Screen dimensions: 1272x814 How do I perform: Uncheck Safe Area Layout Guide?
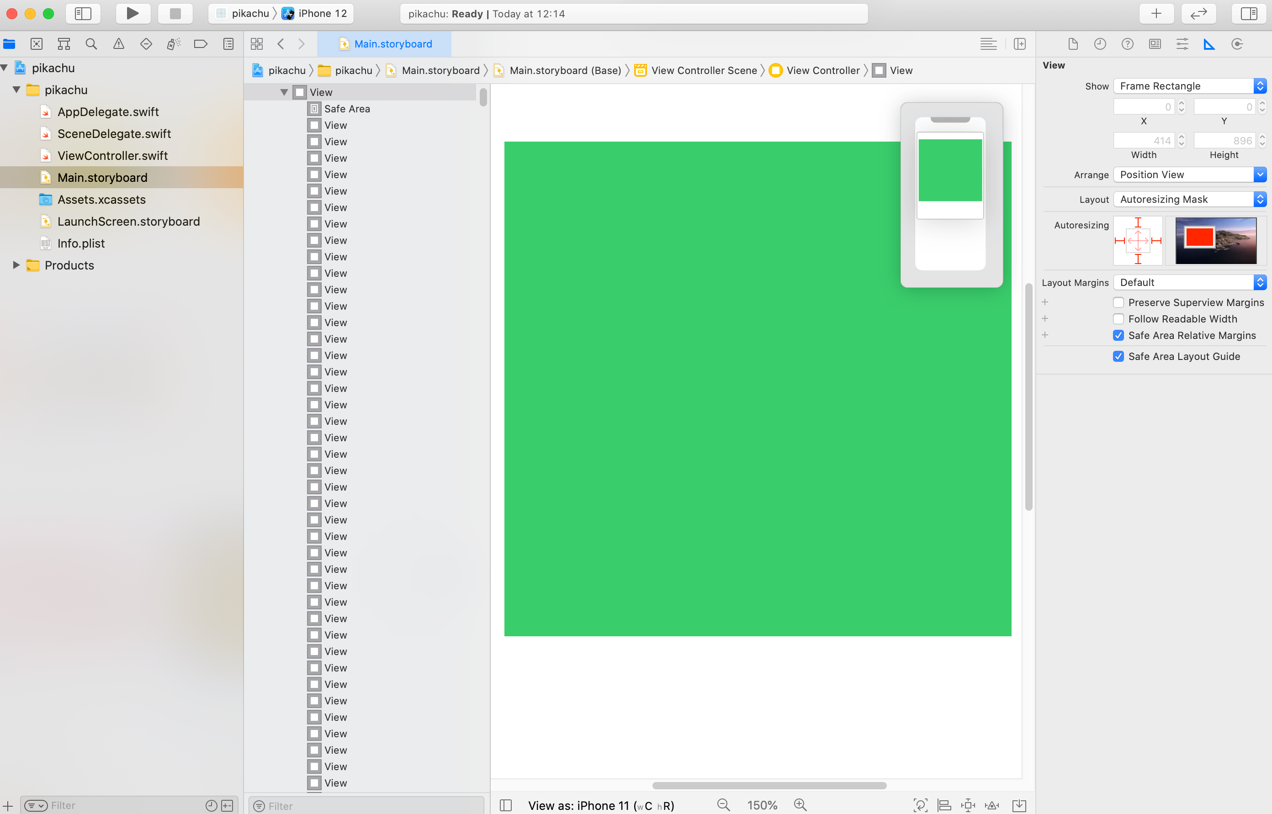coord(1118,356)
